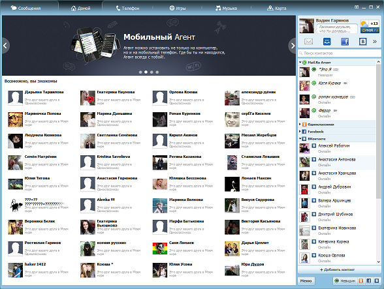
Task: Collapse the Mail.Ru Агент contact group
Action: click(x=300, y=63)
